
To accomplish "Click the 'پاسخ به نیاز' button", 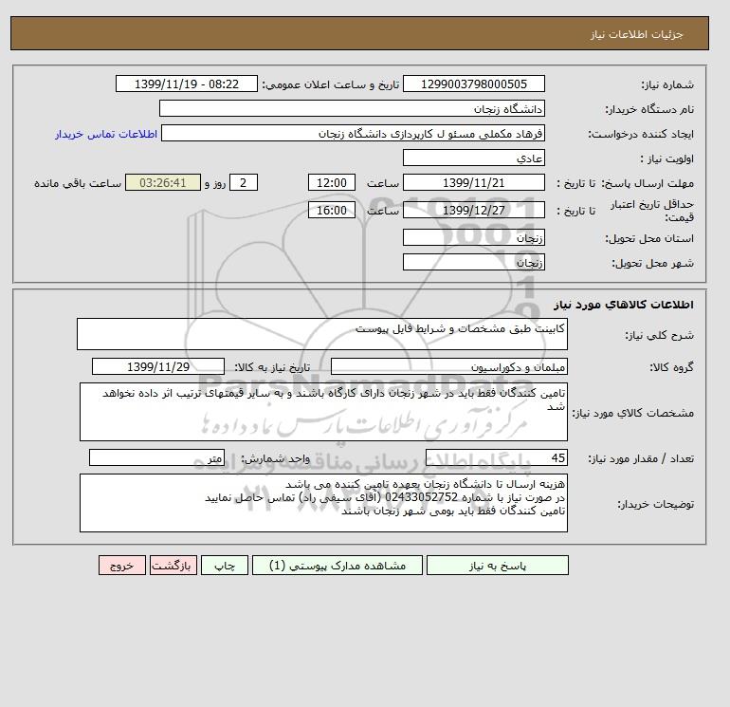I will tap(497, 566).
